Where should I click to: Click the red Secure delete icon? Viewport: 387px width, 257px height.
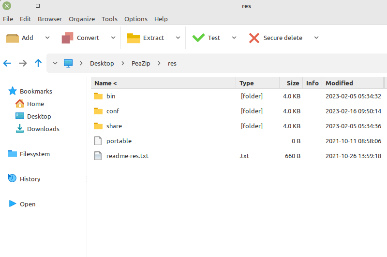coord(254,38)
